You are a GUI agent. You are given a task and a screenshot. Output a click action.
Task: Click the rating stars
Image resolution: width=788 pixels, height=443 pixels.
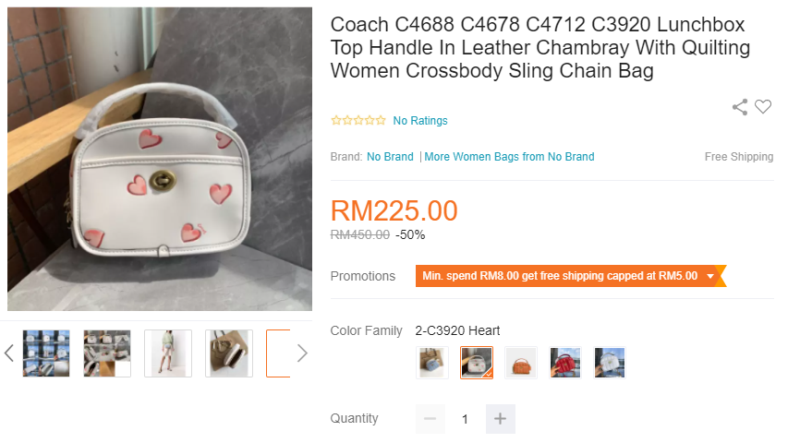pyautogui.click(x=358, y=121)
